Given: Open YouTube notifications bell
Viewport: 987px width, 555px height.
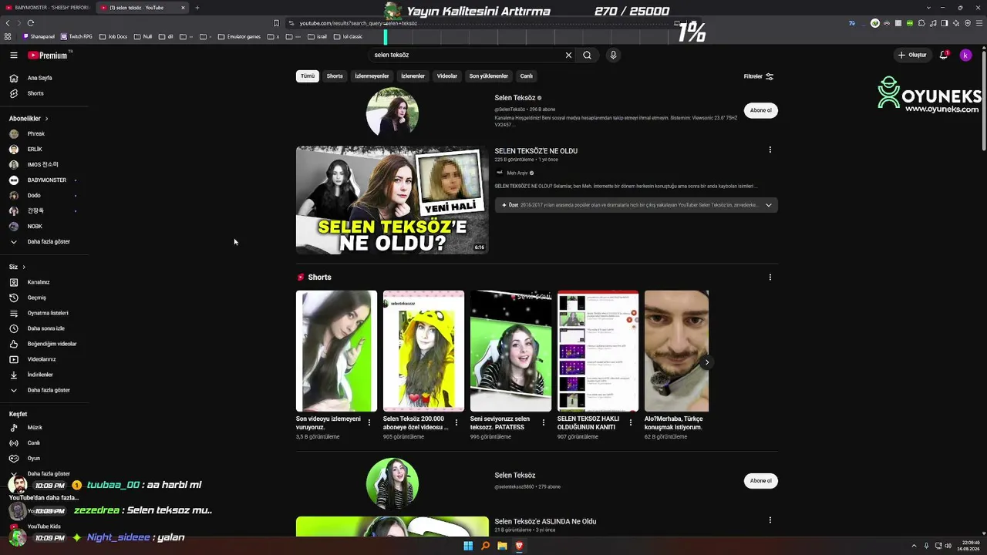Looking at the screenshot, I should (944, 55).
